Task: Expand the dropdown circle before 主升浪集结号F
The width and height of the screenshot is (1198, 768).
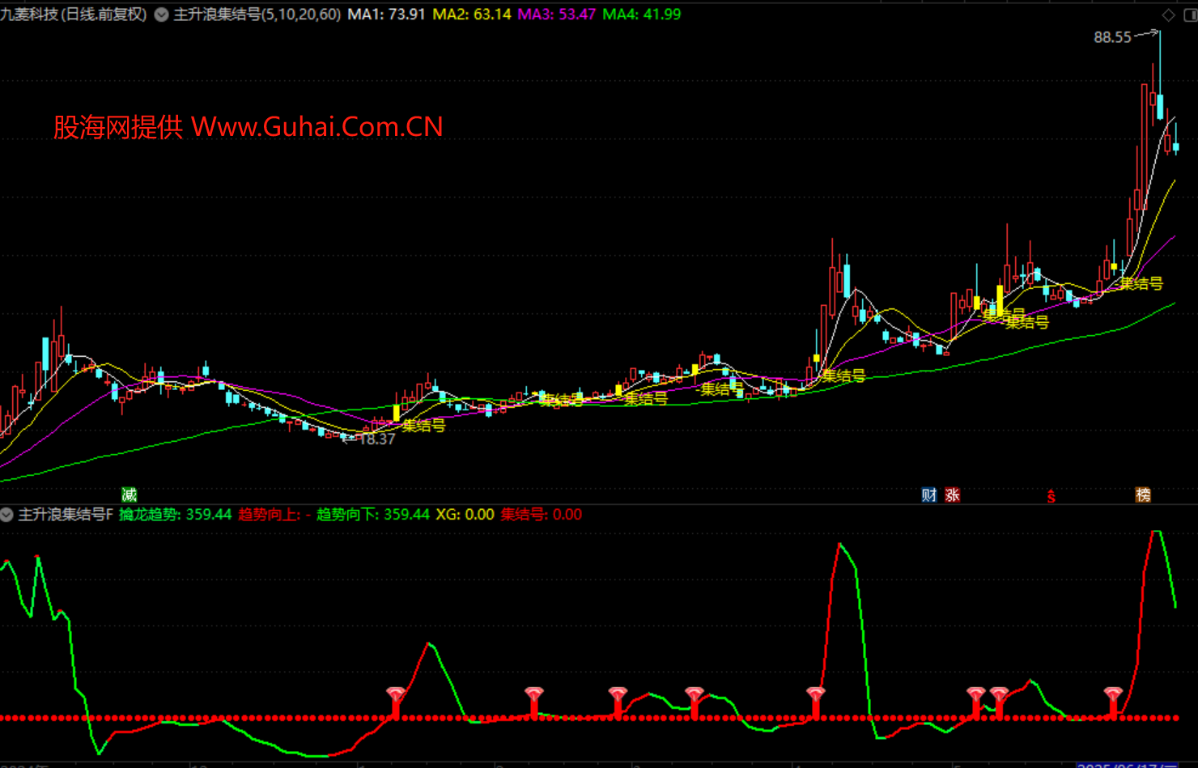Action: 6,515
